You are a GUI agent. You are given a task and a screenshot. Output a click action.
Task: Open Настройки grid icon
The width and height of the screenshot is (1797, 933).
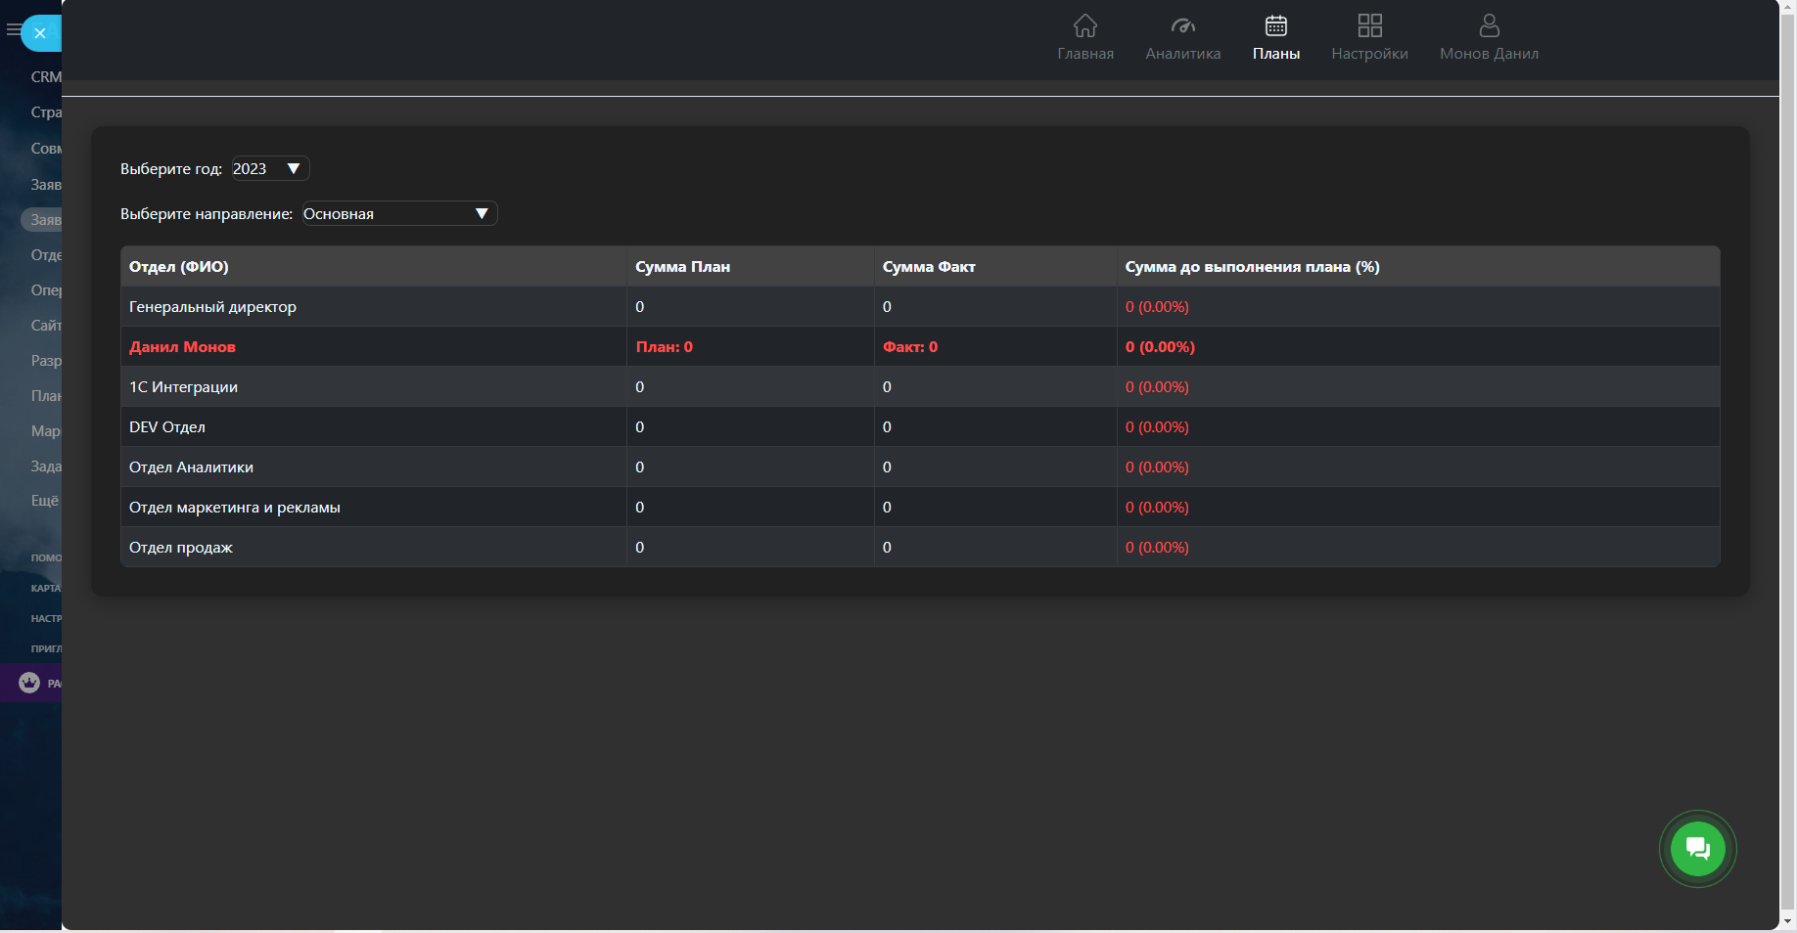[x=1369, y=25]
